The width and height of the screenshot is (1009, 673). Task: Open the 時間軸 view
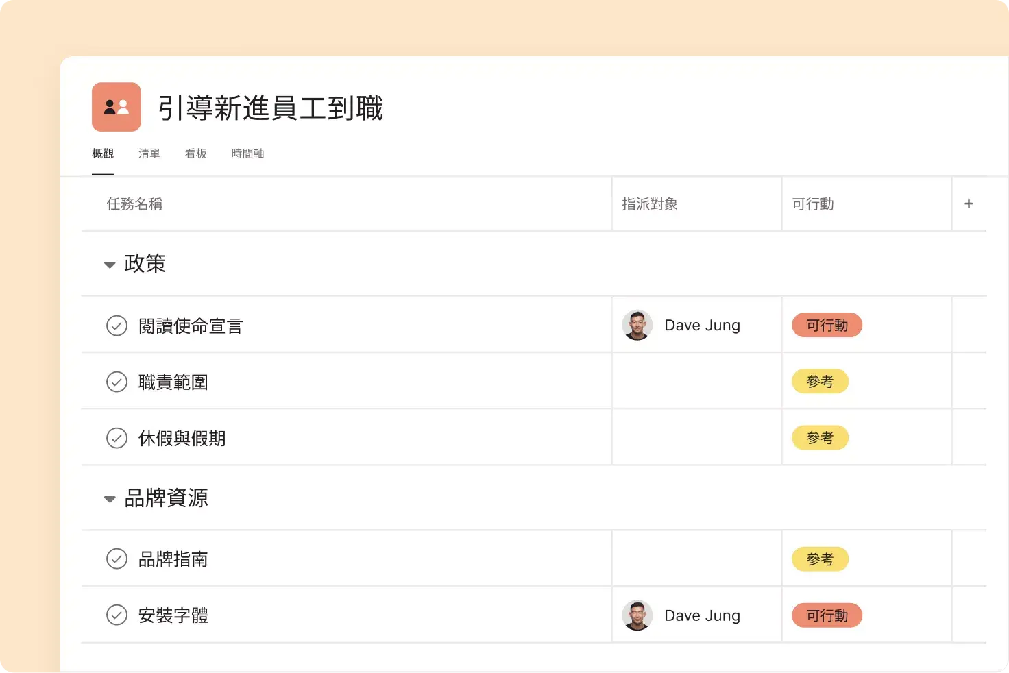pyautogui.click(x=247, y=153)
